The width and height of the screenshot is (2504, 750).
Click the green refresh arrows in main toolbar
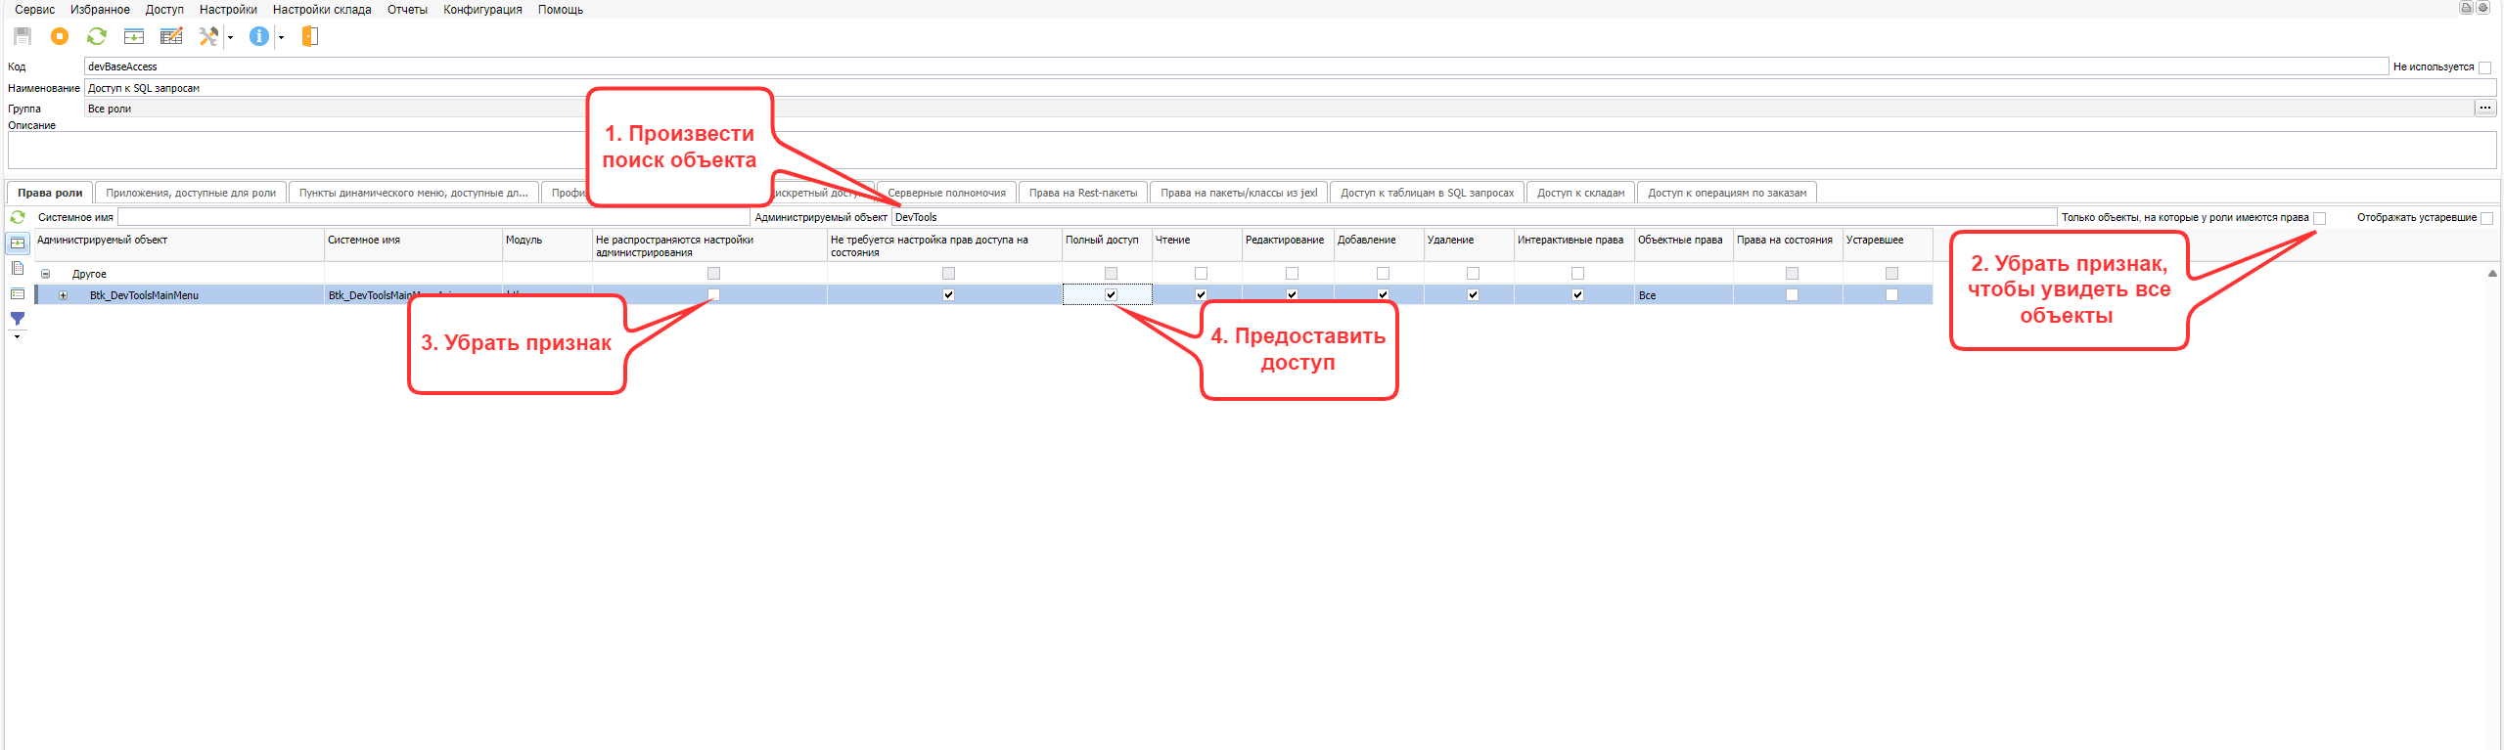(96, 36)
